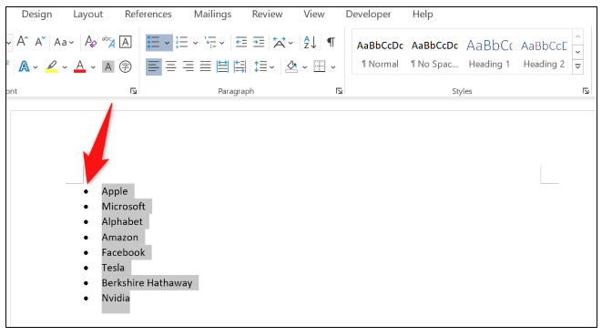Expand the full Styles gallery
Viewport: 602px width, 336px height.
coord(577,66)
